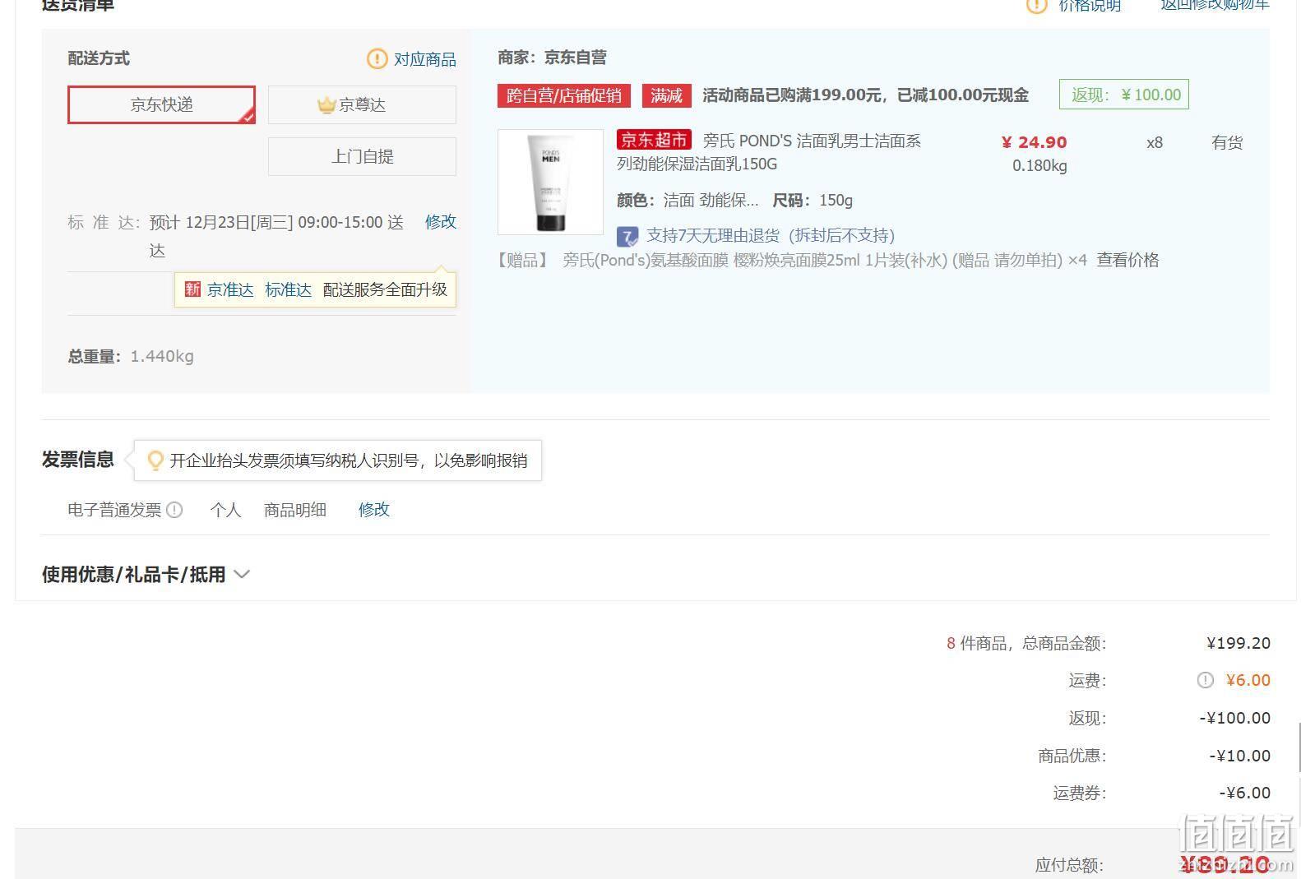Image resolution: width=1301 pixels, height=879 pixels.
Task: Click 查看价格 for the gift item
Action: [x=1127, y=260]
